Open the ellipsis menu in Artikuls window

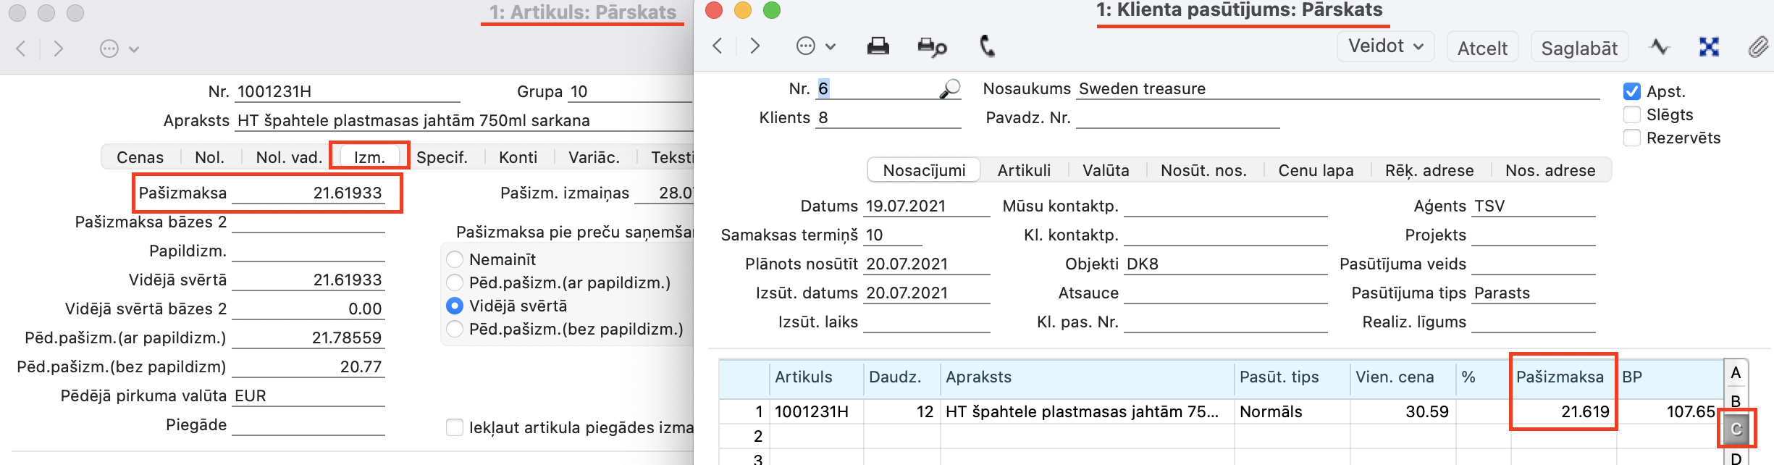(118, 49)
